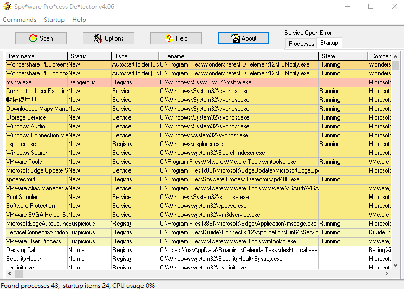Click the horizontal scrollbar left arrow
The height and width of the screenshot is (289, 404).
click(10, 273)
